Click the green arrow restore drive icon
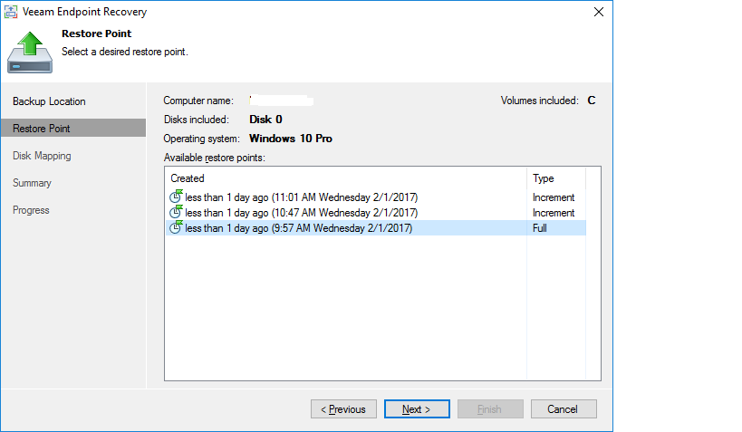 pos(29,52)
